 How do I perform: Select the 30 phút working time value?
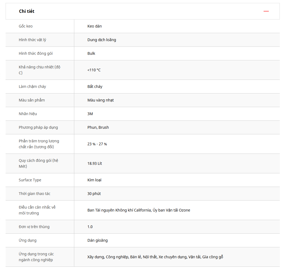(94, 194)
